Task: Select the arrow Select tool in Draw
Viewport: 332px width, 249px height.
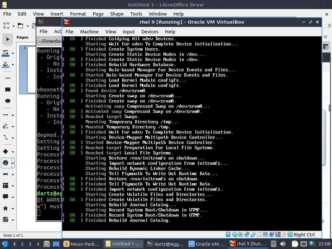Action: click(8, 39)
